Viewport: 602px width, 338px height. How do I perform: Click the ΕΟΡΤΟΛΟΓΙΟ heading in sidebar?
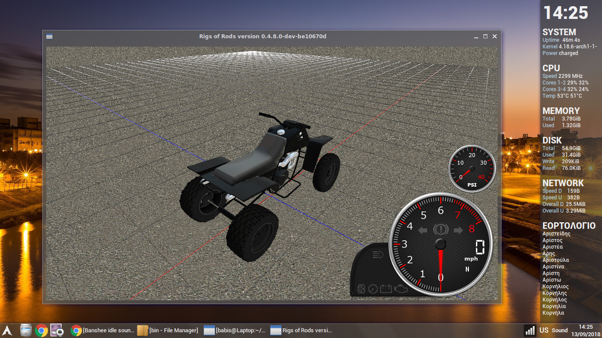(569, 226)
